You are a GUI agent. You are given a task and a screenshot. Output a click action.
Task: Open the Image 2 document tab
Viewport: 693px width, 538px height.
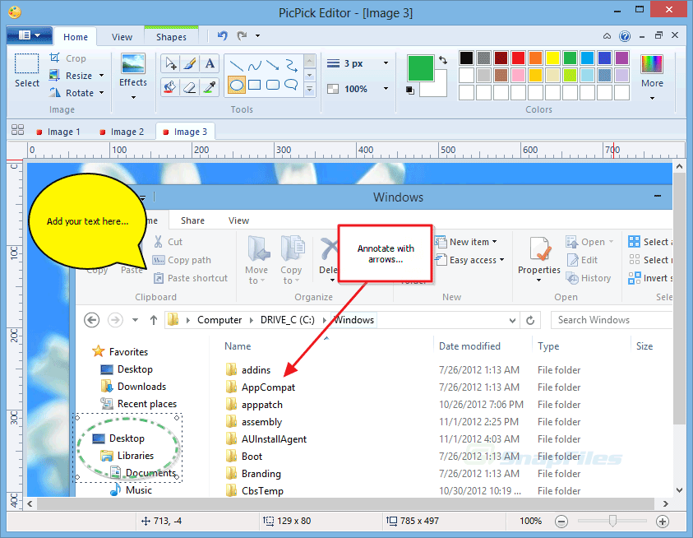(122, 132)
